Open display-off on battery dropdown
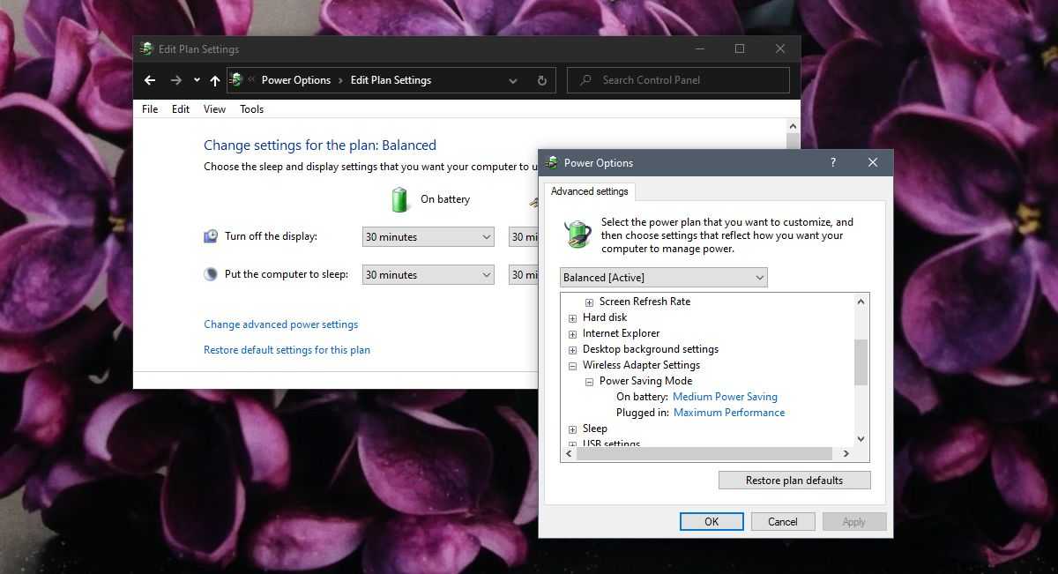 428,237
